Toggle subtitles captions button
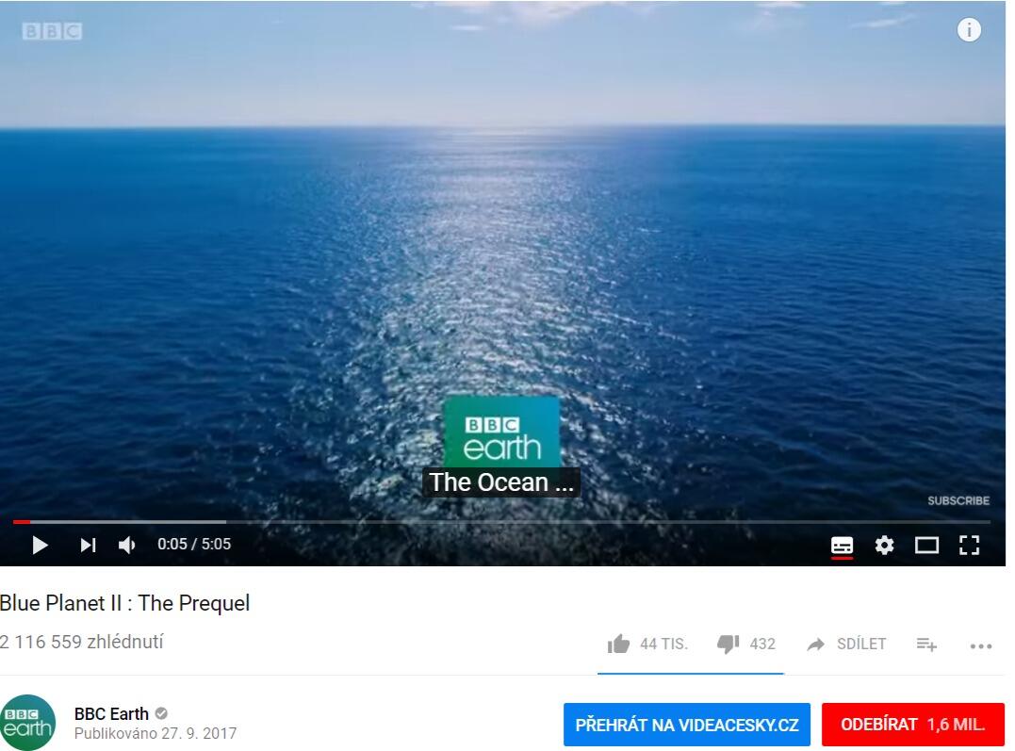1015x751 pixels. pyautogui.click(x=842, y=546)
